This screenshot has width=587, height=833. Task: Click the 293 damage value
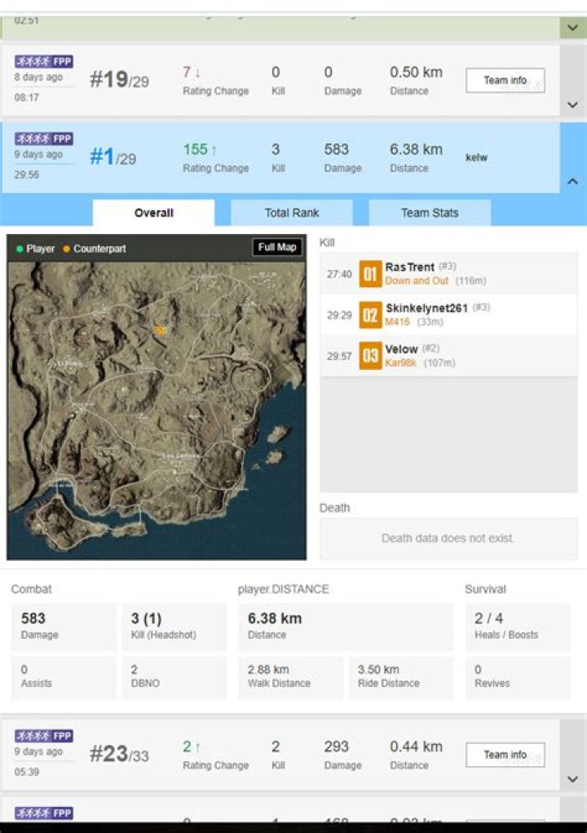pos(336,747)
